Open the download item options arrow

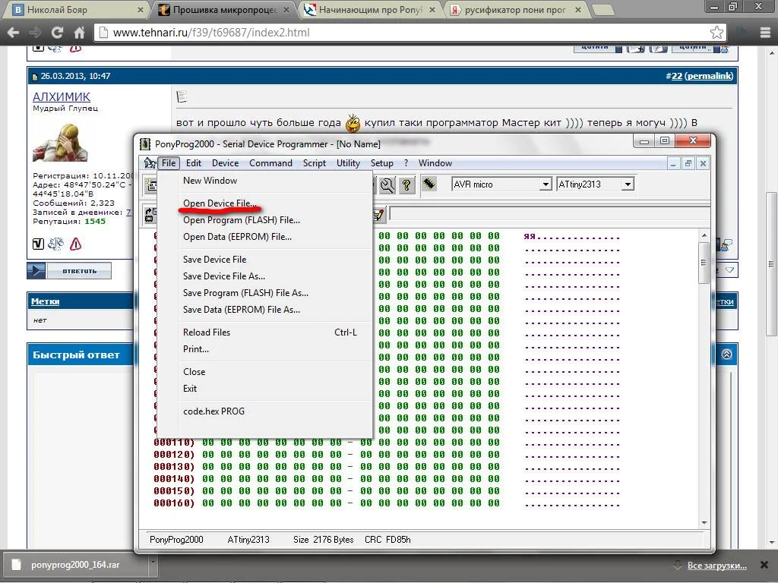click(x=153, y=563)
